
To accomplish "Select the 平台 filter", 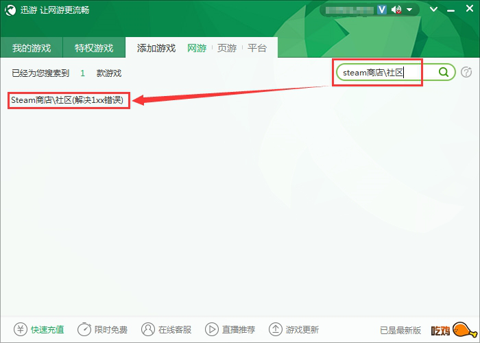I will [x=257, y=48].
